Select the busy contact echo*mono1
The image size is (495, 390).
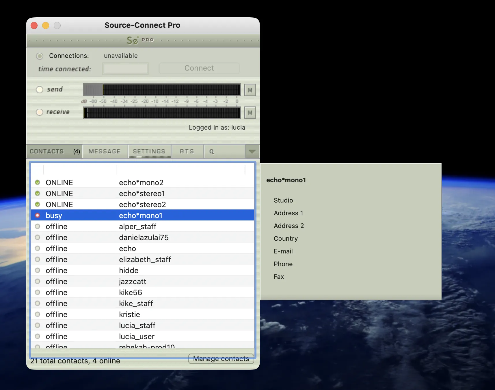tap(143, 215)
